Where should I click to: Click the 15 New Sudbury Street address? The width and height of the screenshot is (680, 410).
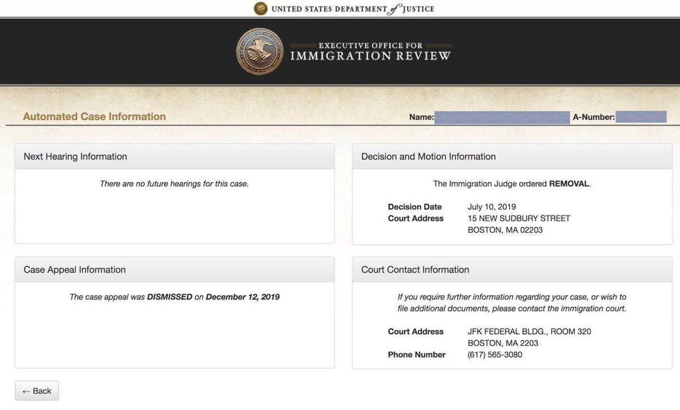pyautogui.click(x=519, y=219)
